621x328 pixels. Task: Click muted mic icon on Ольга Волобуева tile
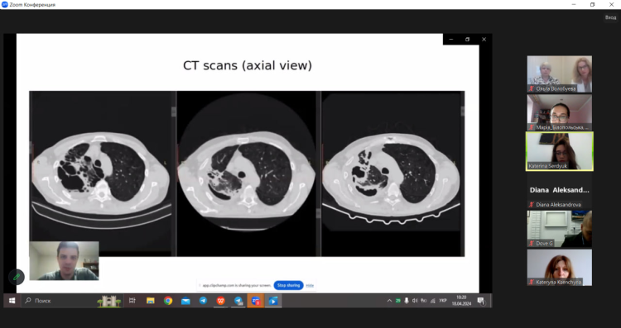click(532, 89)
